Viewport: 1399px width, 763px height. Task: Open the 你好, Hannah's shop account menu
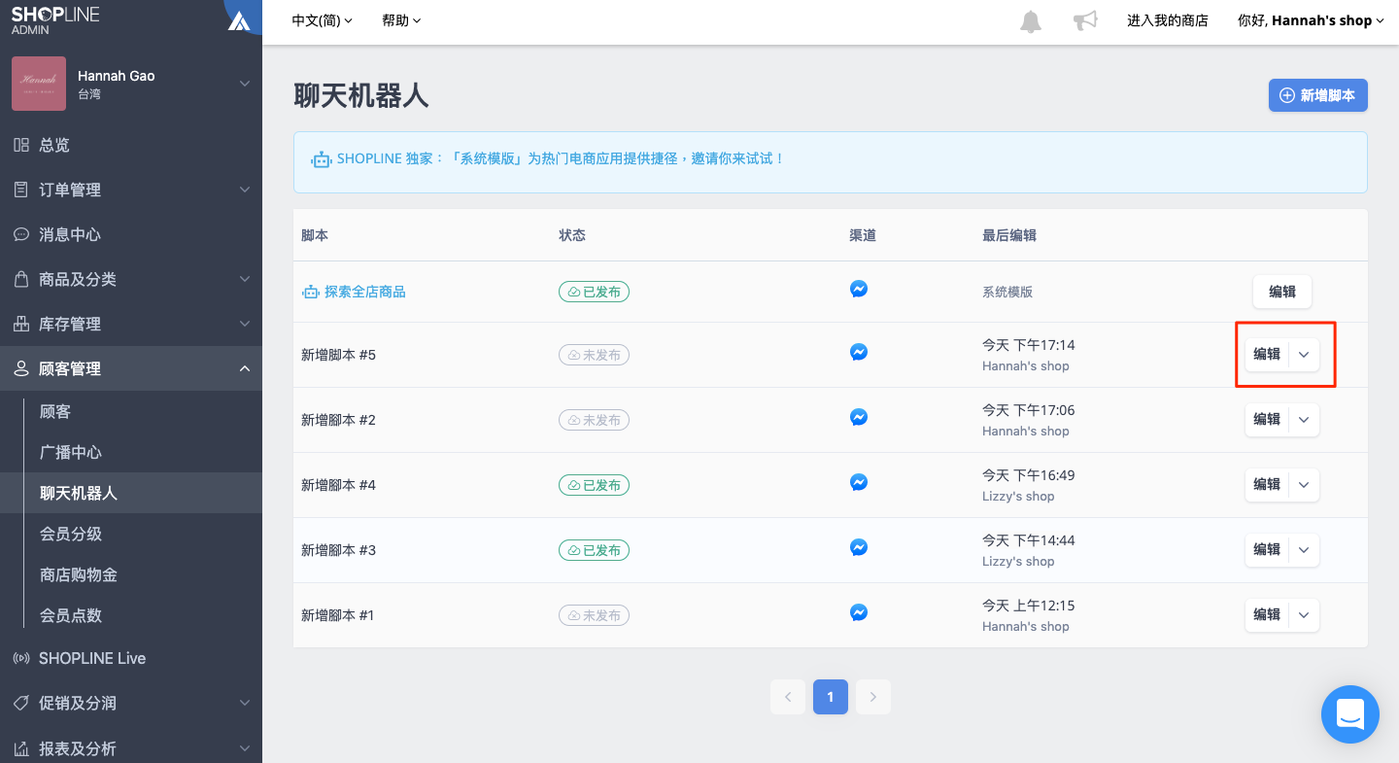coord(1311,20)
